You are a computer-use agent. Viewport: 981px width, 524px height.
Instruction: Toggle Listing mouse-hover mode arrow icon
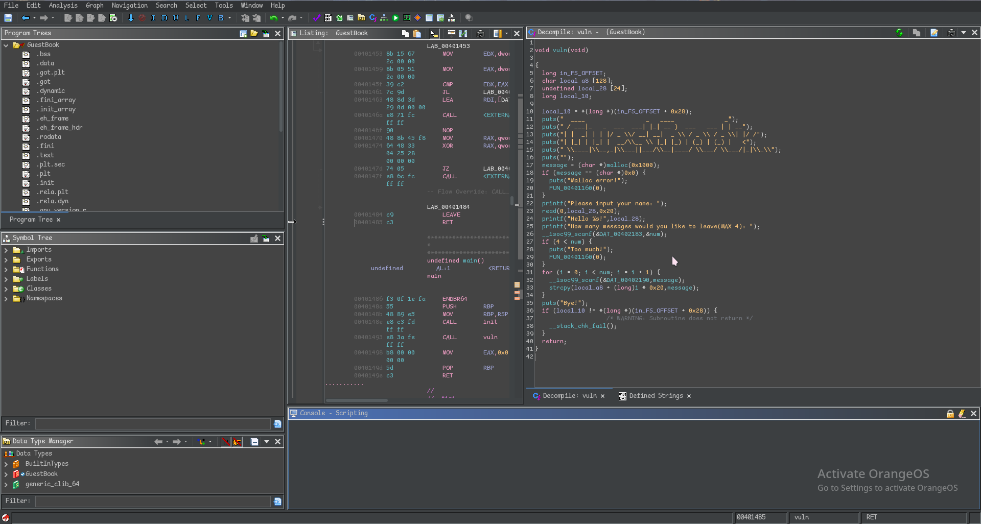pyautogui.click(x=434, y=33)
